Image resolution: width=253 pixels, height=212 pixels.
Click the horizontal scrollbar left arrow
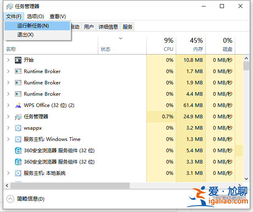(7, 186)
